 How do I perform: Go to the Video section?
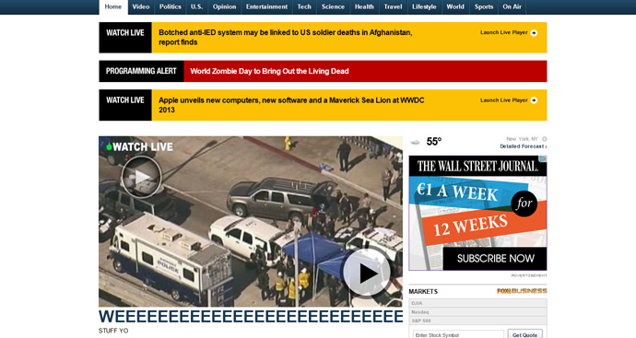tap(141, 6)
